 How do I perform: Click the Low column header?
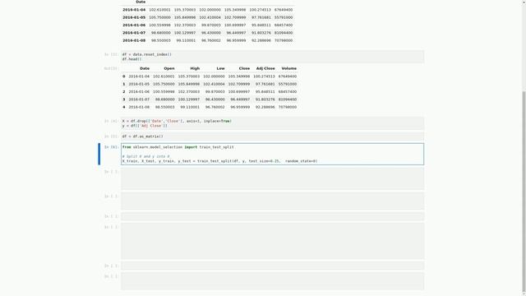click(220, 68)
